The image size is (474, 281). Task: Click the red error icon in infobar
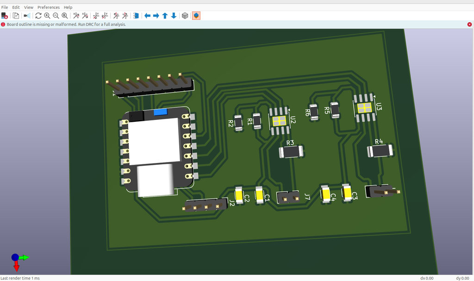click(x=3, y=25)
